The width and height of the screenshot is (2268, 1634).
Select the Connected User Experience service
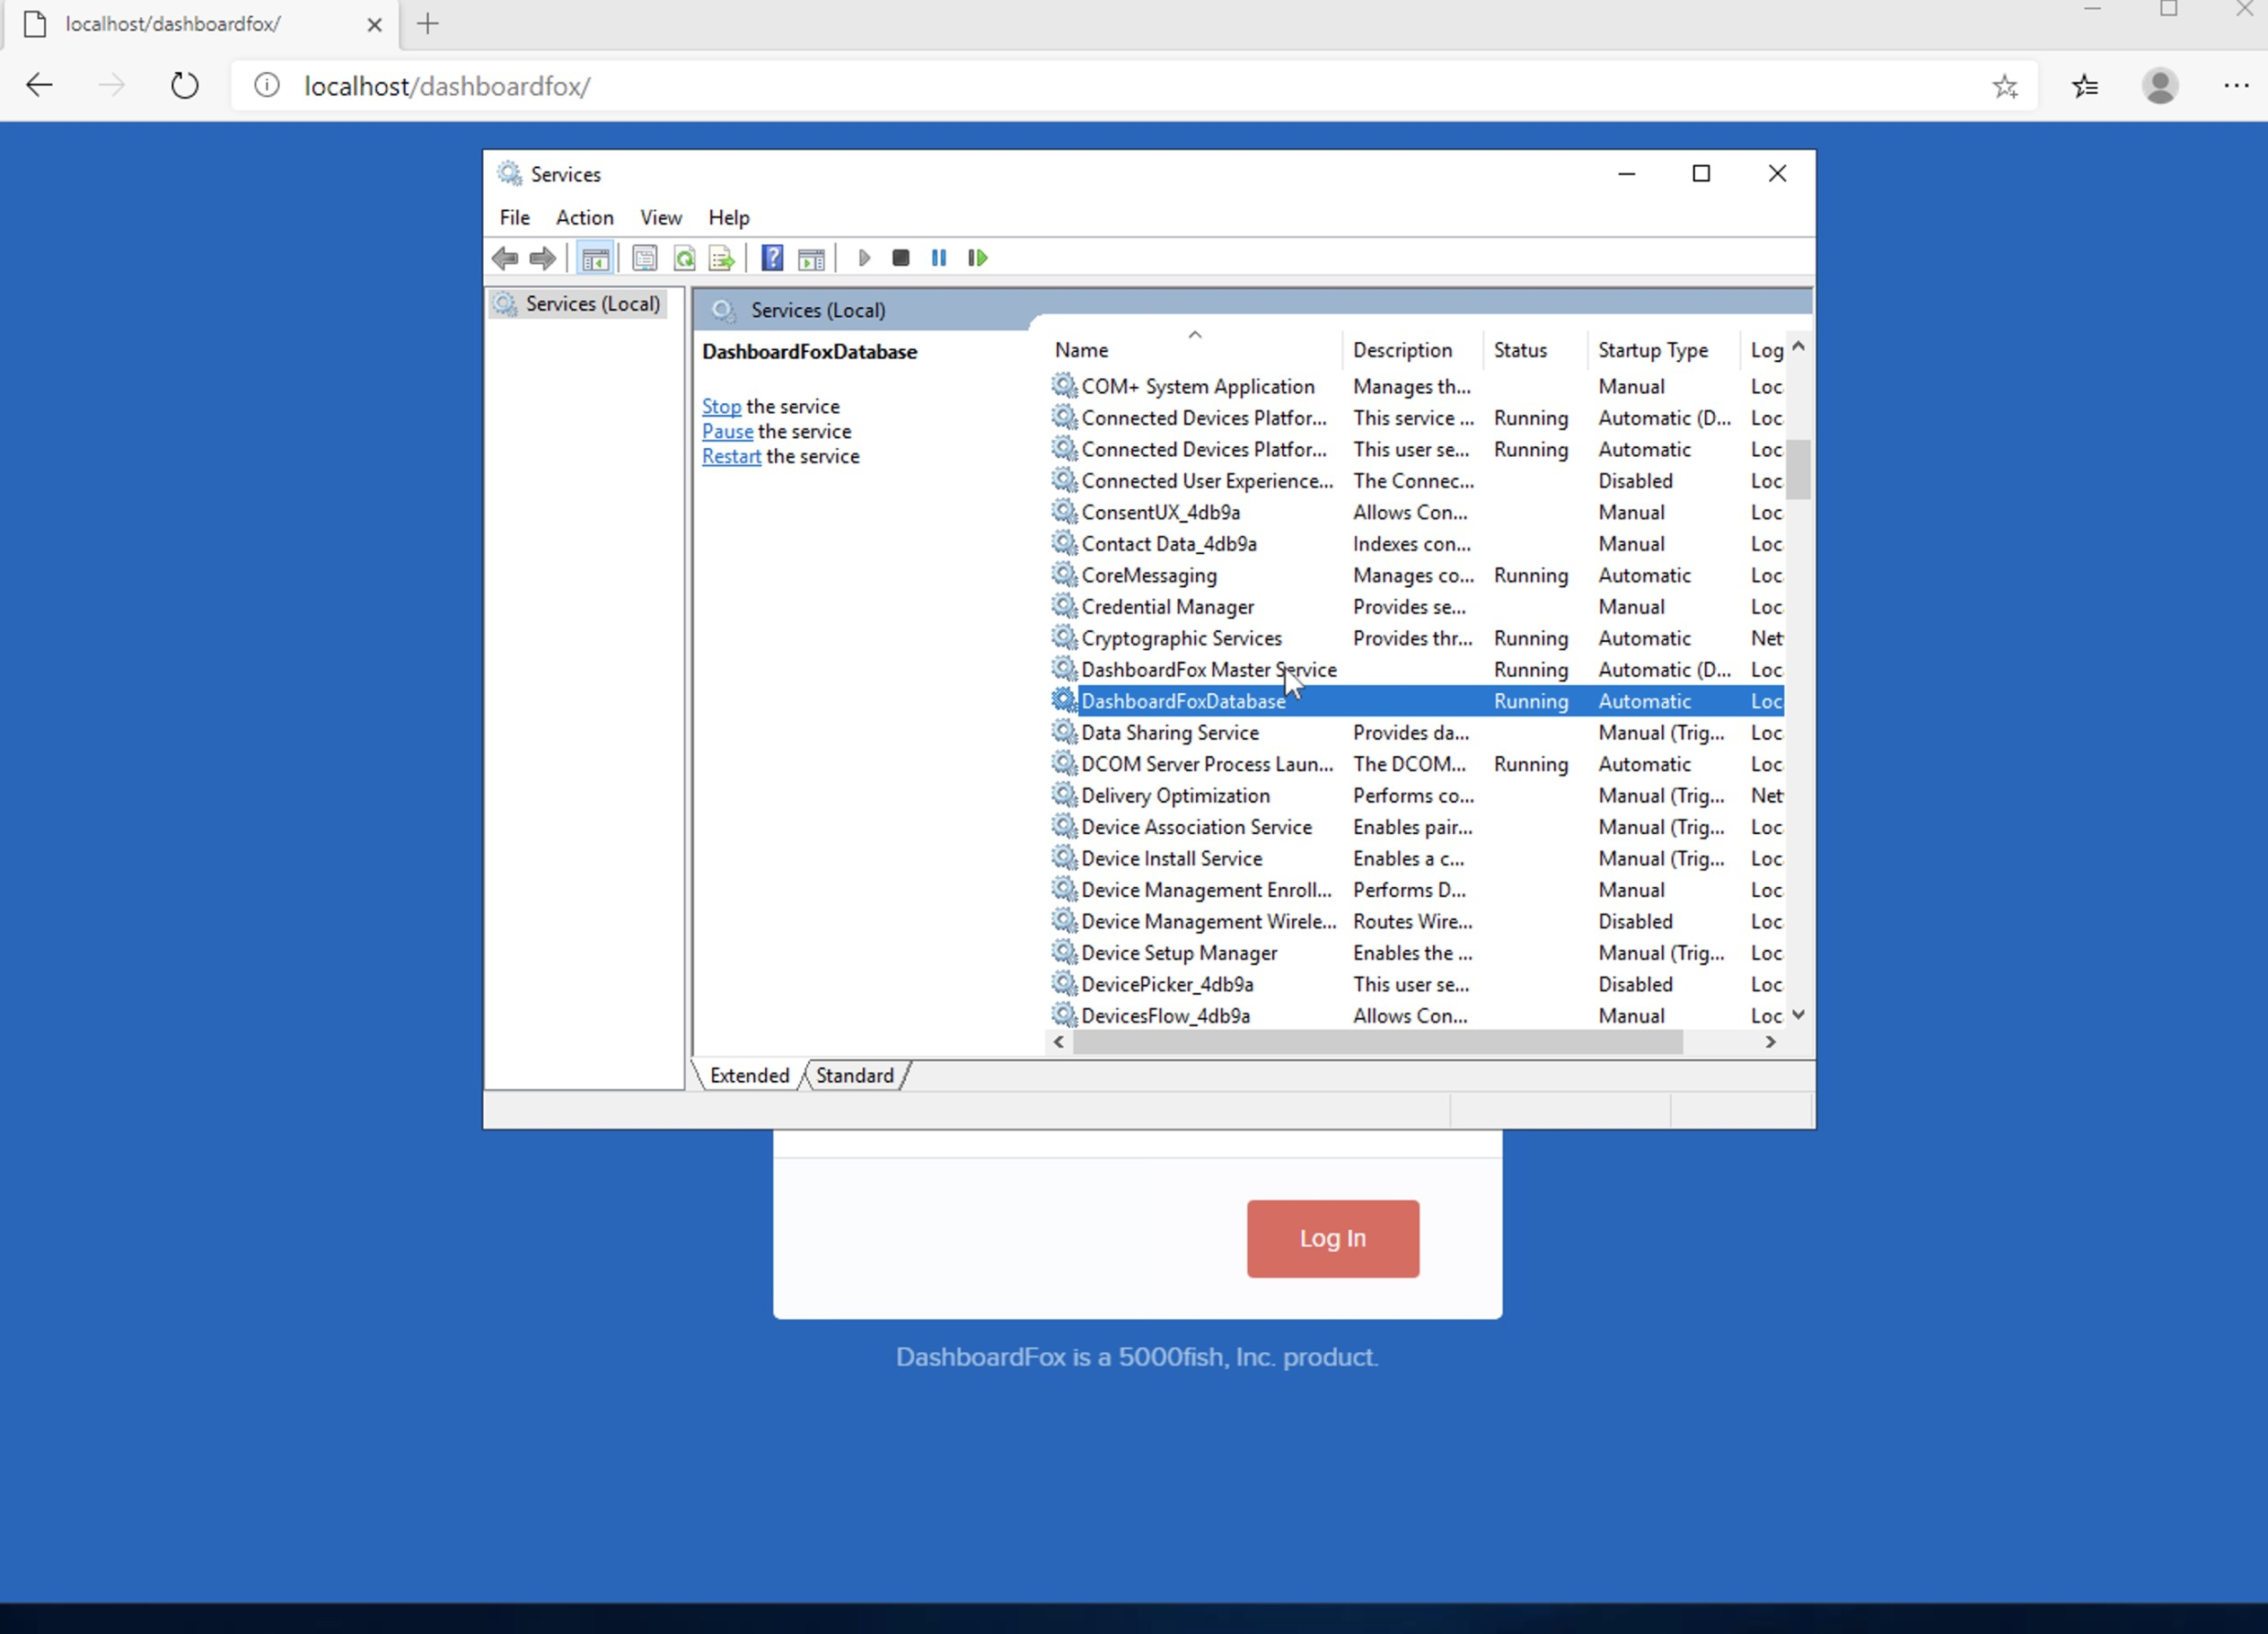pyautogui.click(x=1416, y=481)
